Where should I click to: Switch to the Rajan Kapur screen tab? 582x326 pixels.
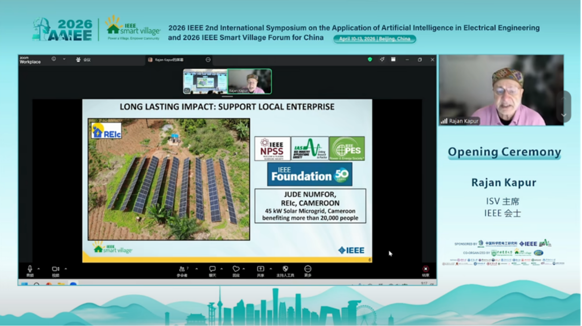pos(169,60)
